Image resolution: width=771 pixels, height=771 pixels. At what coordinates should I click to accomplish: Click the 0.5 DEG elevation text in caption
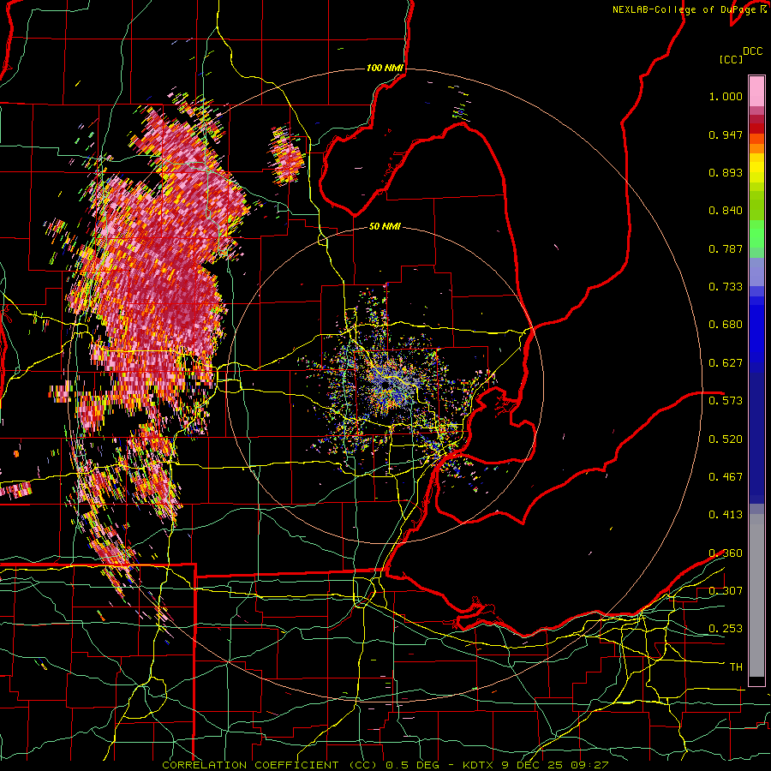point(413,765)
